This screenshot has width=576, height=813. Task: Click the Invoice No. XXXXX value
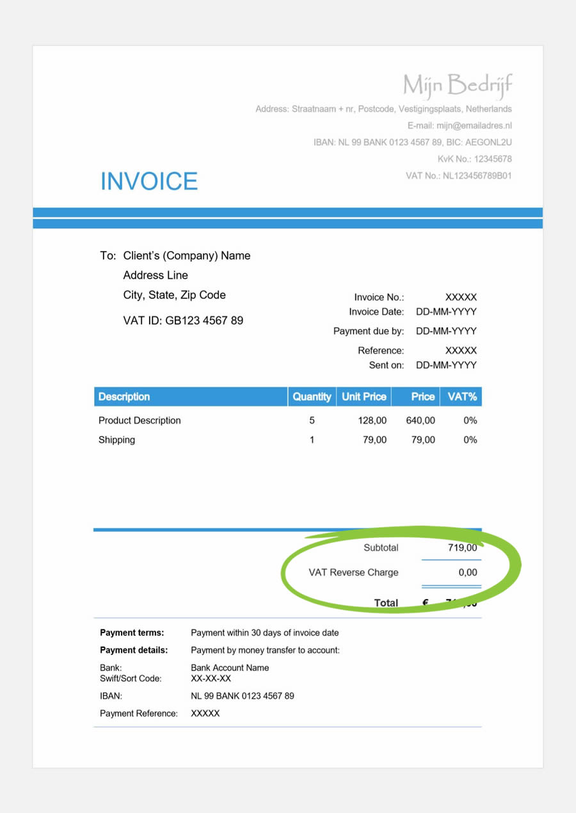pos(461,298)
